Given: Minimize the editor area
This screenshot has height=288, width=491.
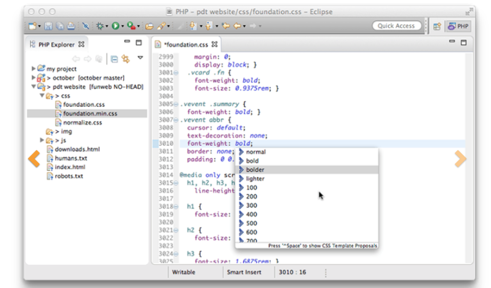Looking at the screenshot, I should point(452,41).
